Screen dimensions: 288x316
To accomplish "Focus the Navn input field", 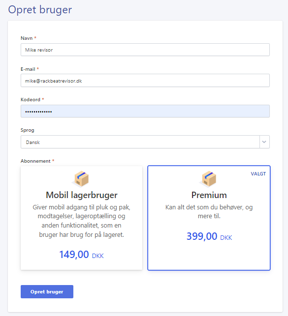I will coord(145,50).
